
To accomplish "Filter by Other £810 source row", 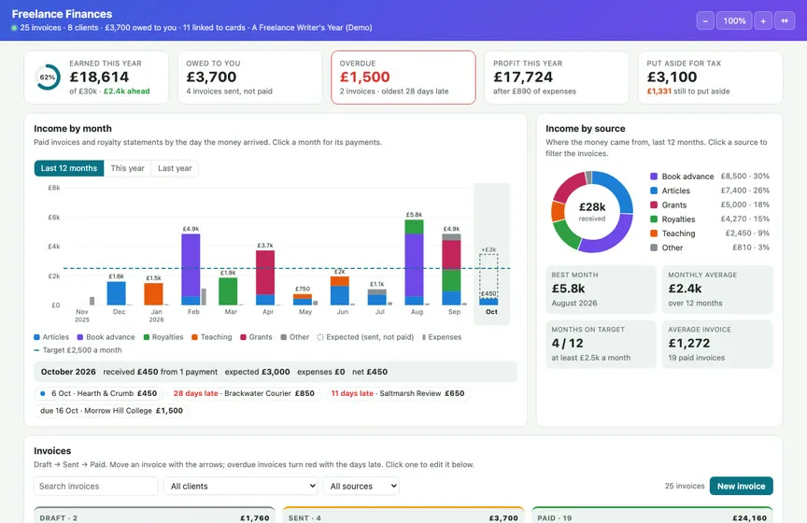I will point(710,247).
